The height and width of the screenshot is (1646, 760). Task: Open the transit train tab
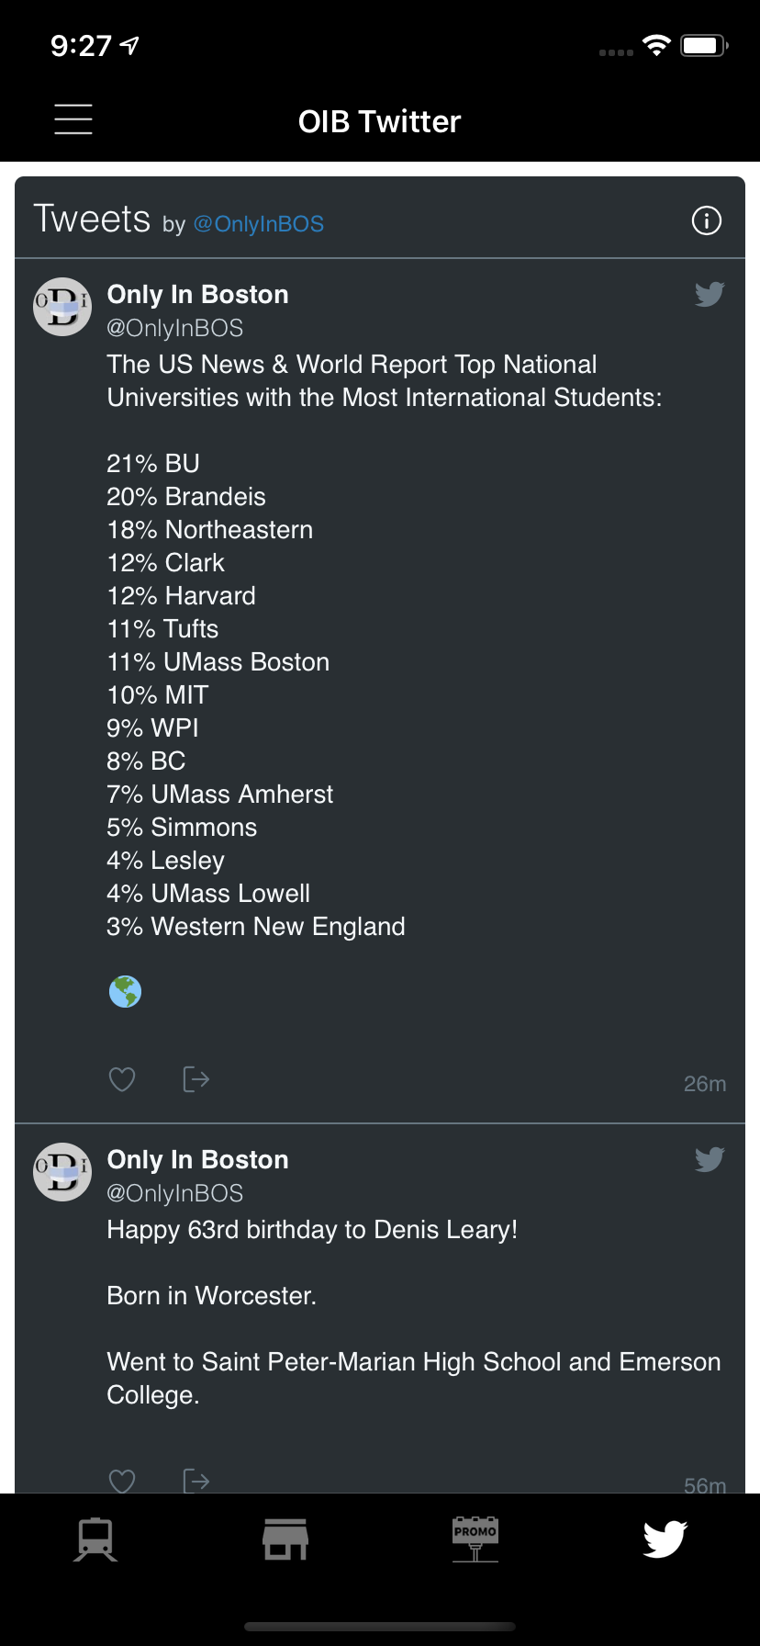click(95, 1539)
